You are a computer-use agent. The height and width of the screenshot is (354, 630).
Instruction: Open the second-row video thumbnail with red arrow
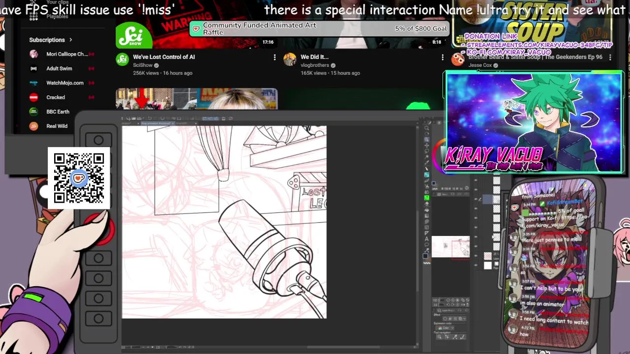pos(196,99)
